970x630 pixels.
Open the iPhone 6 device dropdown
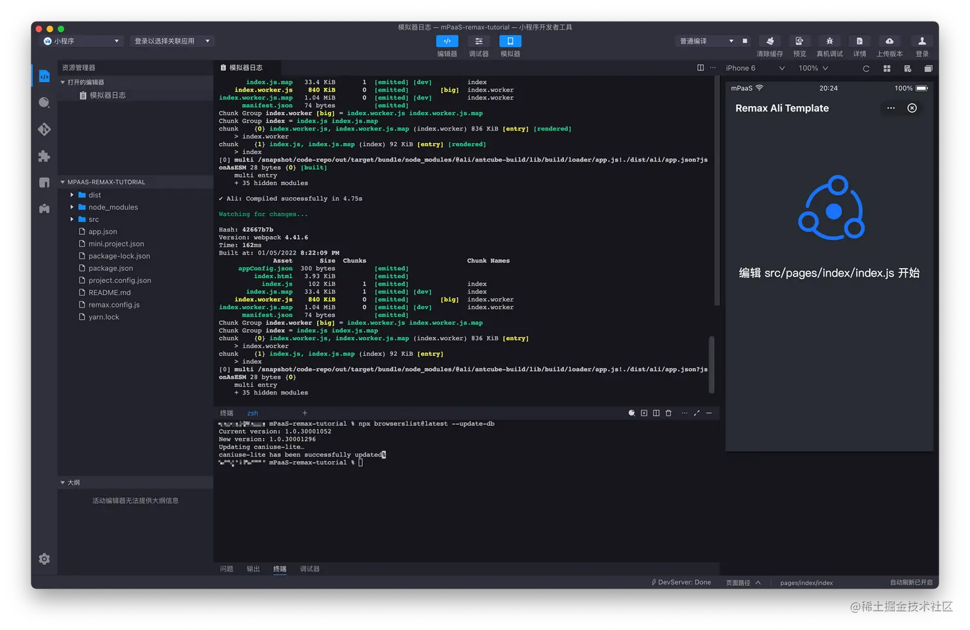pos(756,68)
